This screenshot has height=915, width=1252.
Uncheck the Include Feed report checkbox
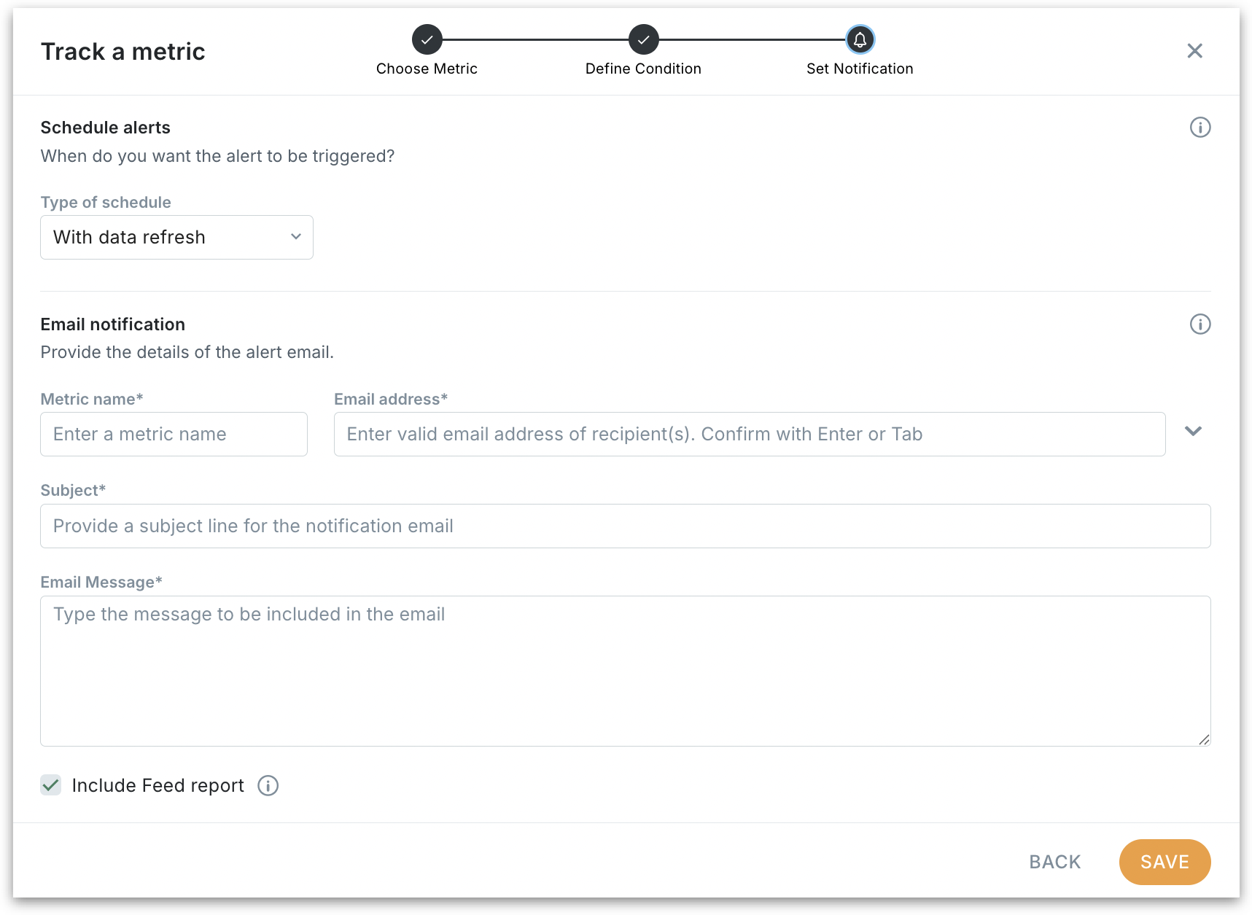coord(51,785)
